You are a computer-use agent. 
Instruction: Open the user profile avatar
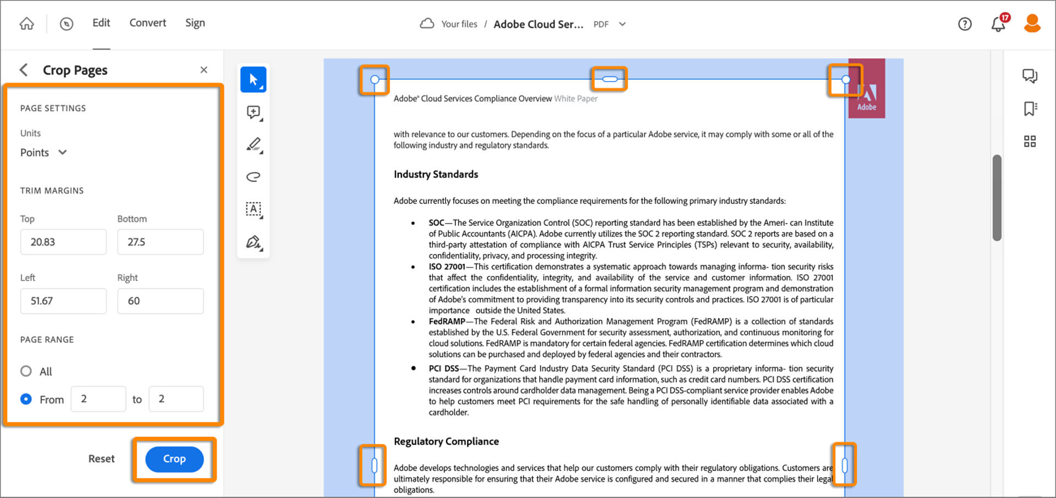coord(1032,23)
